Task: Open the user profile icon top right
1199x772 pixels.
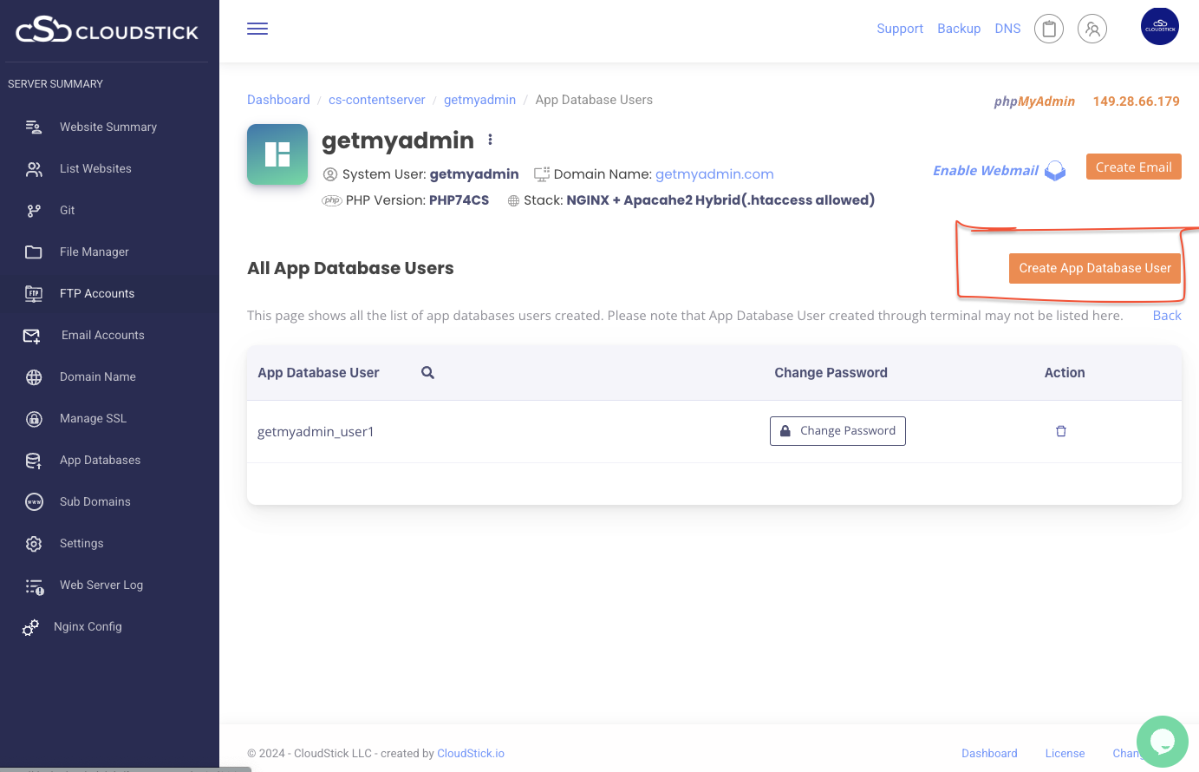Action: (1092, 28)
